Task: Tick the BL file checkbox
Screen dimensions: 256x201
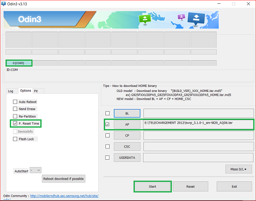Action: click(108, 113)
